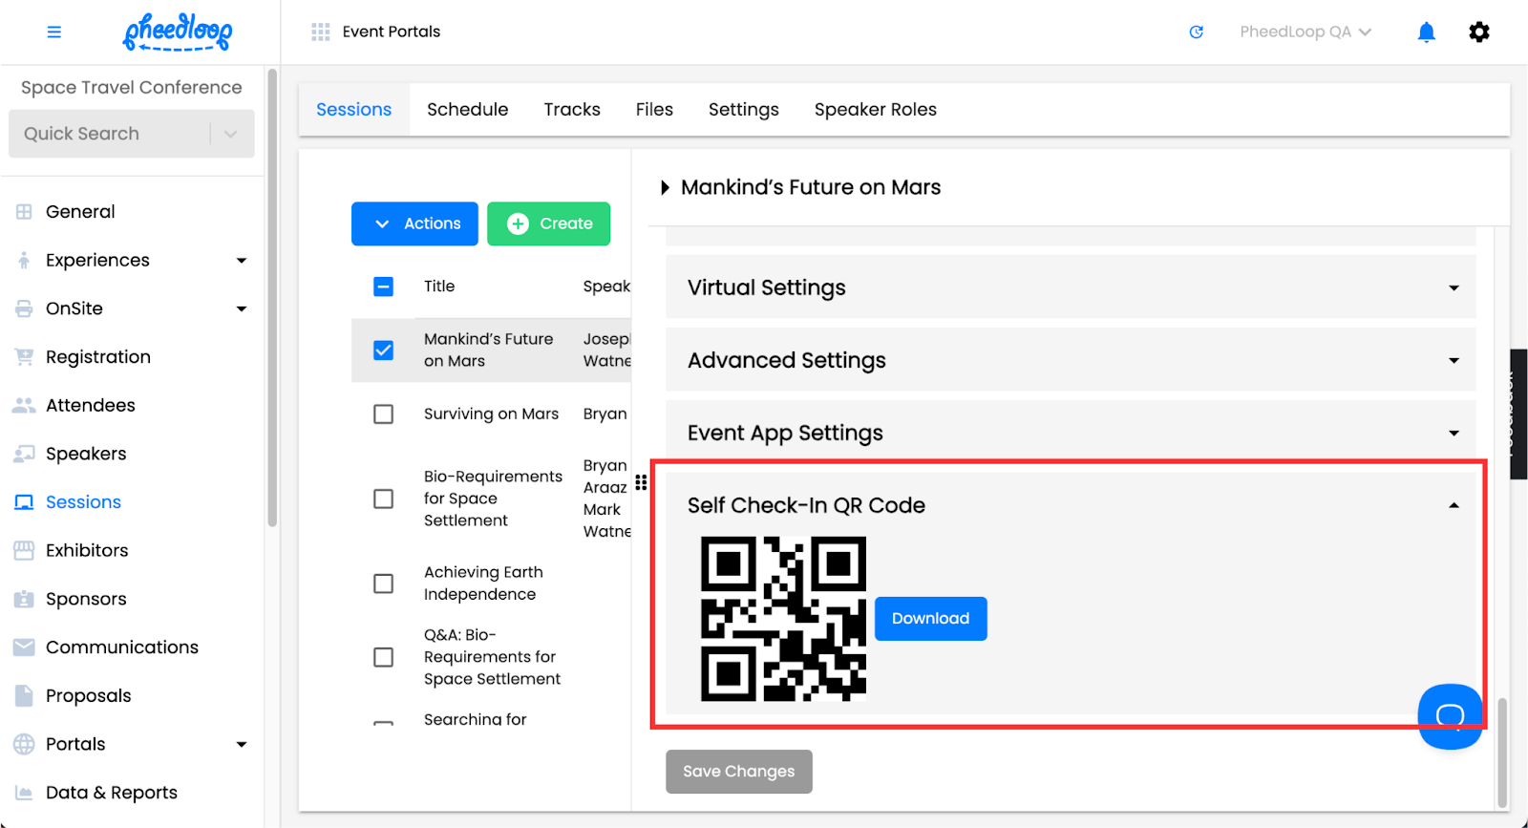Open the Quick Search dropdown

point(230,134)
